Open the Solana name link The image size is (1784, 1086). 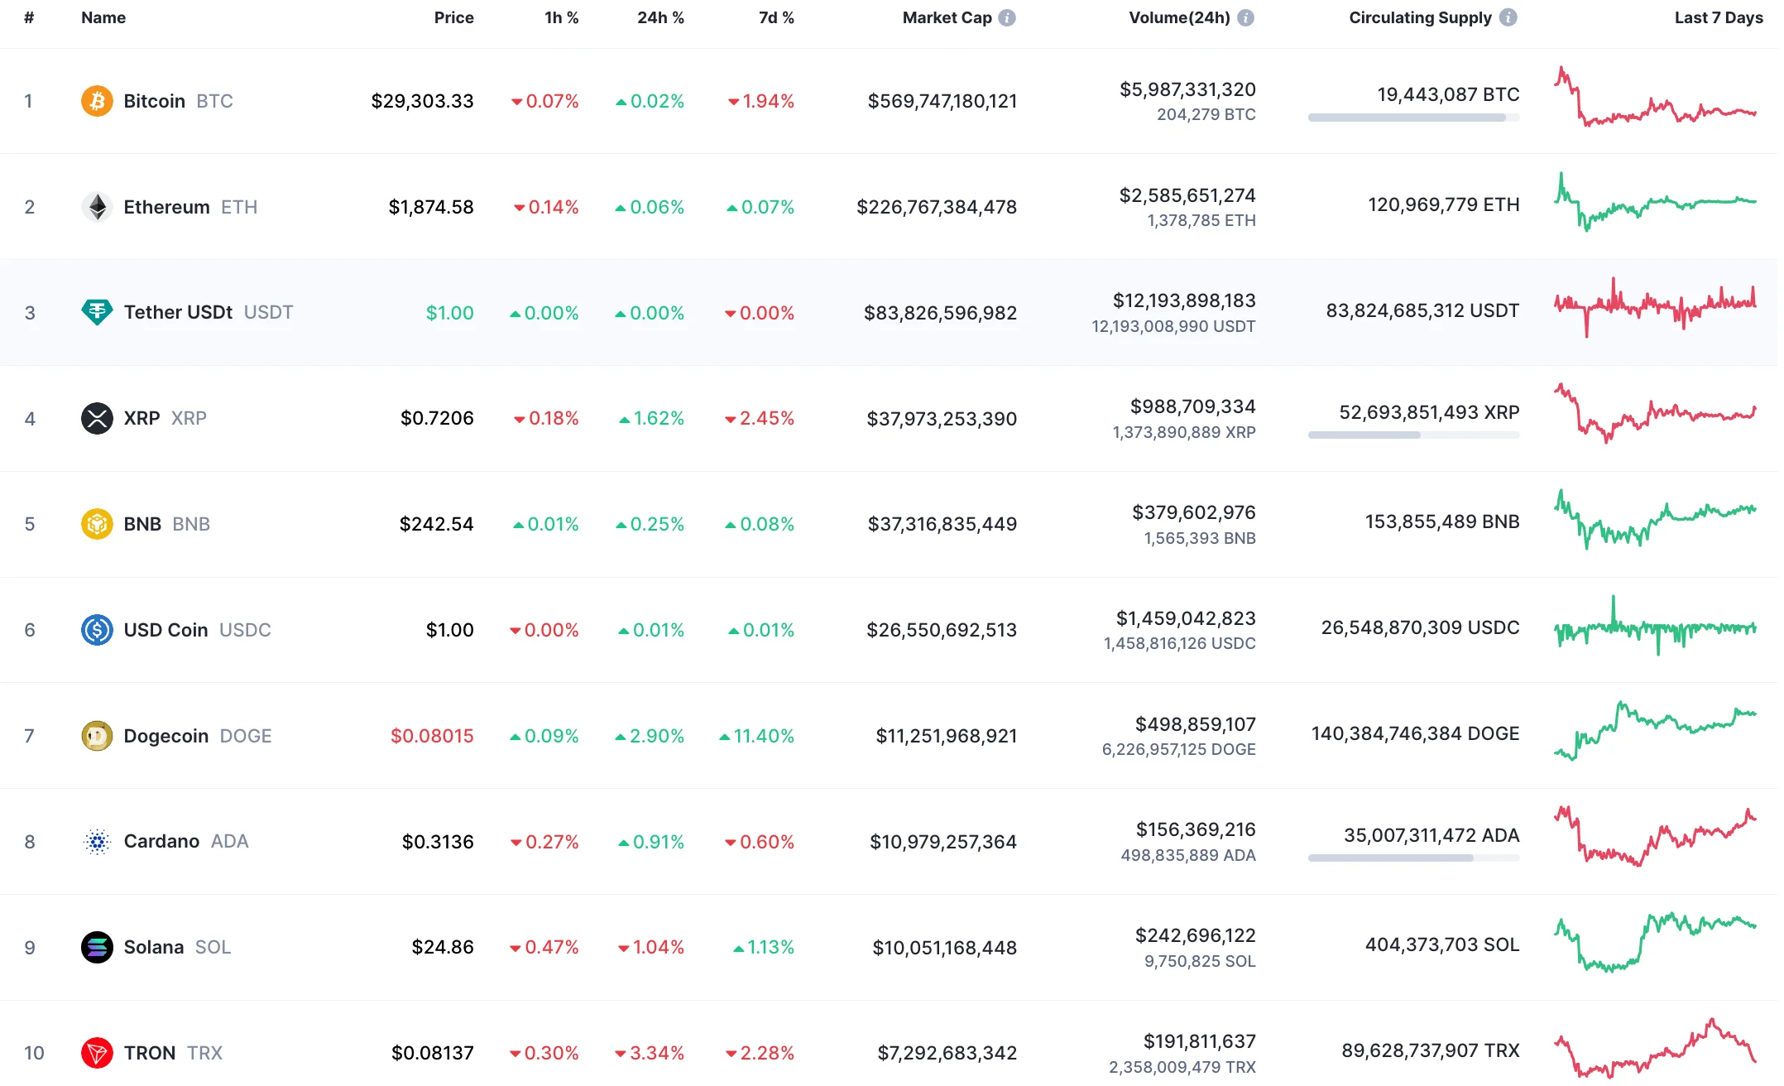[153, 947]
